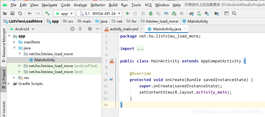This screenshot has height=117, width=265.
Task: Select listview_load_more in the breadcrumb
Action: click(162, 21)
